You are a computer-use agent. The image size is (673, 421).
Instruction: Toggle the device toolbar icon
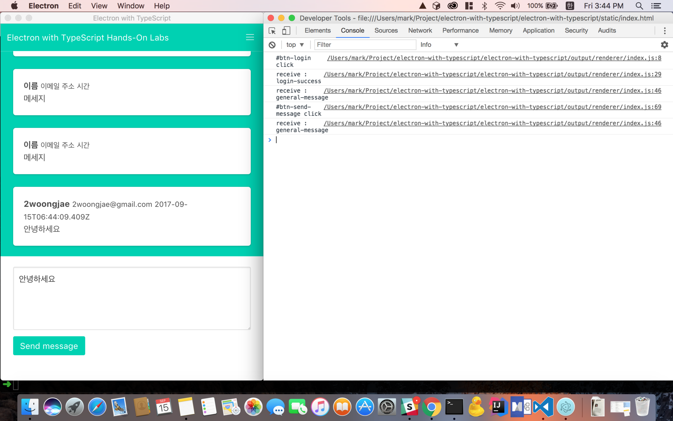(x=286, y=31)
